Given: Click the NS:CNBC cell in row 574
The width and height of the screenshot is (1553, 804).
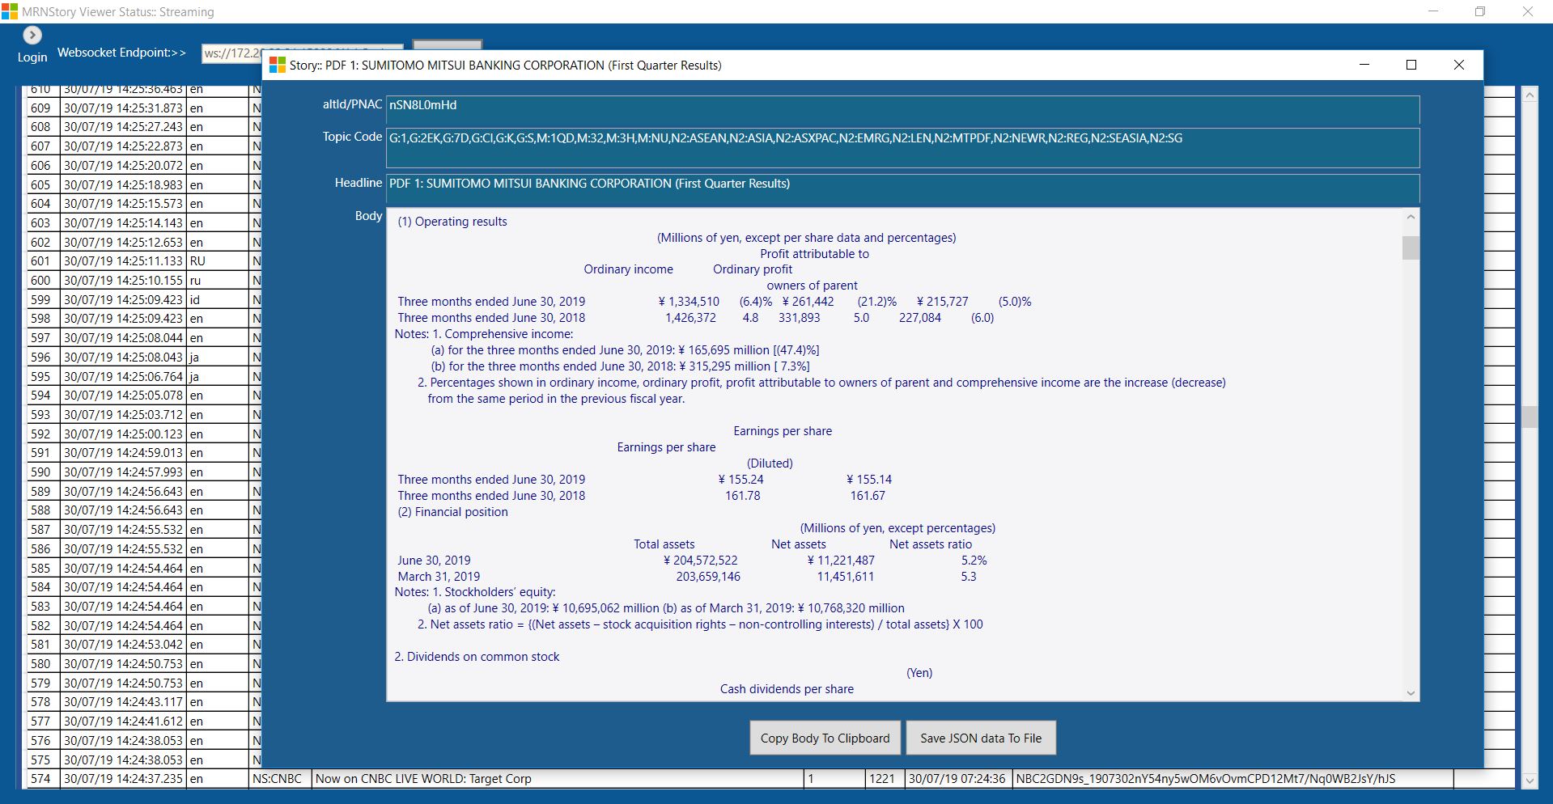Looking at the screenshot, I should (x=280, y=779).
